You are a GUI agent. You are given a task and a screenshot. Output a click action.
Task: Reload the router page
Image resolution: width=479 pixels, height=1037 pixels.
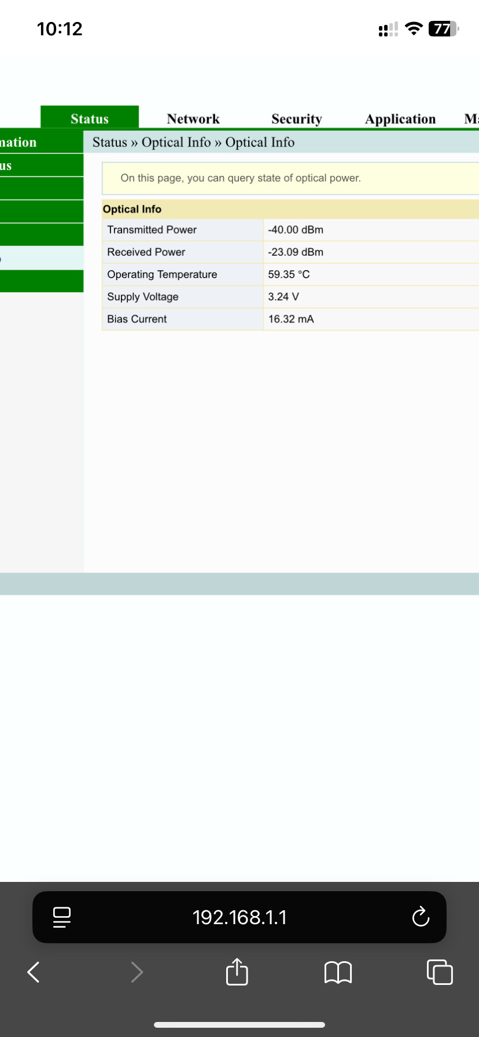pyautogui.click(x=420, y=917)
